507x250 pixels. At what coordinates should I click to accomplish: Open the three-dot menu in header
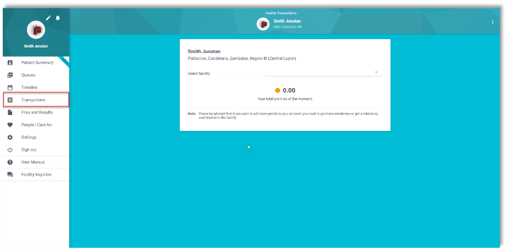tap(493, 22)
